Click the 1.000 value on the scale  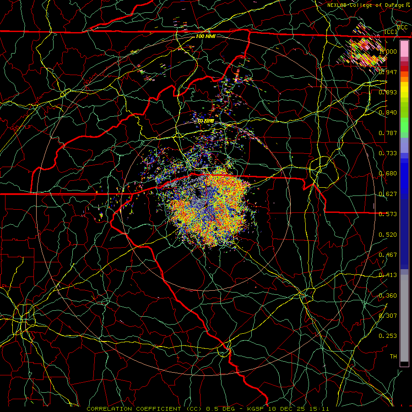[388, 51]
